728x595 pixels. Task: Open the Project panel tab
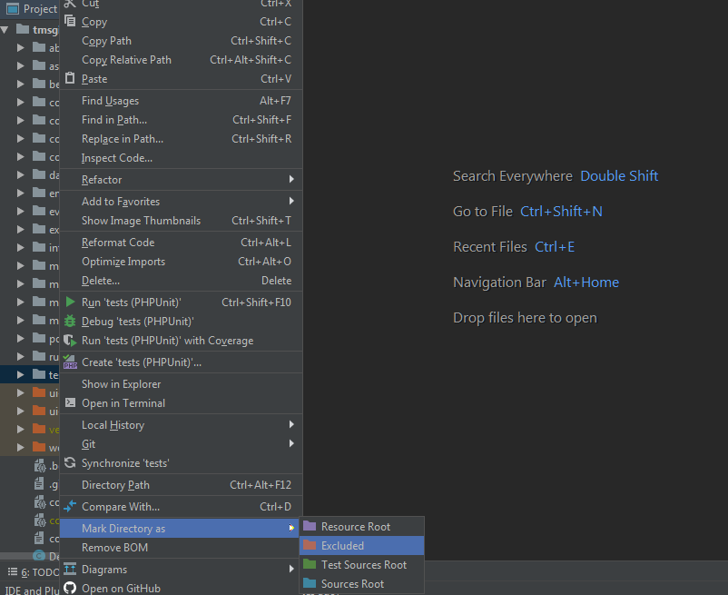coord(30,9)
